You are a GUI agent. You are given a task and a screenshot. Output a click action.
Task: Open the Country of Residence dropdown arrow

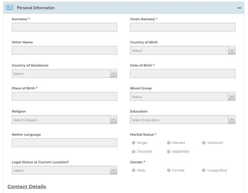[113, 74]
